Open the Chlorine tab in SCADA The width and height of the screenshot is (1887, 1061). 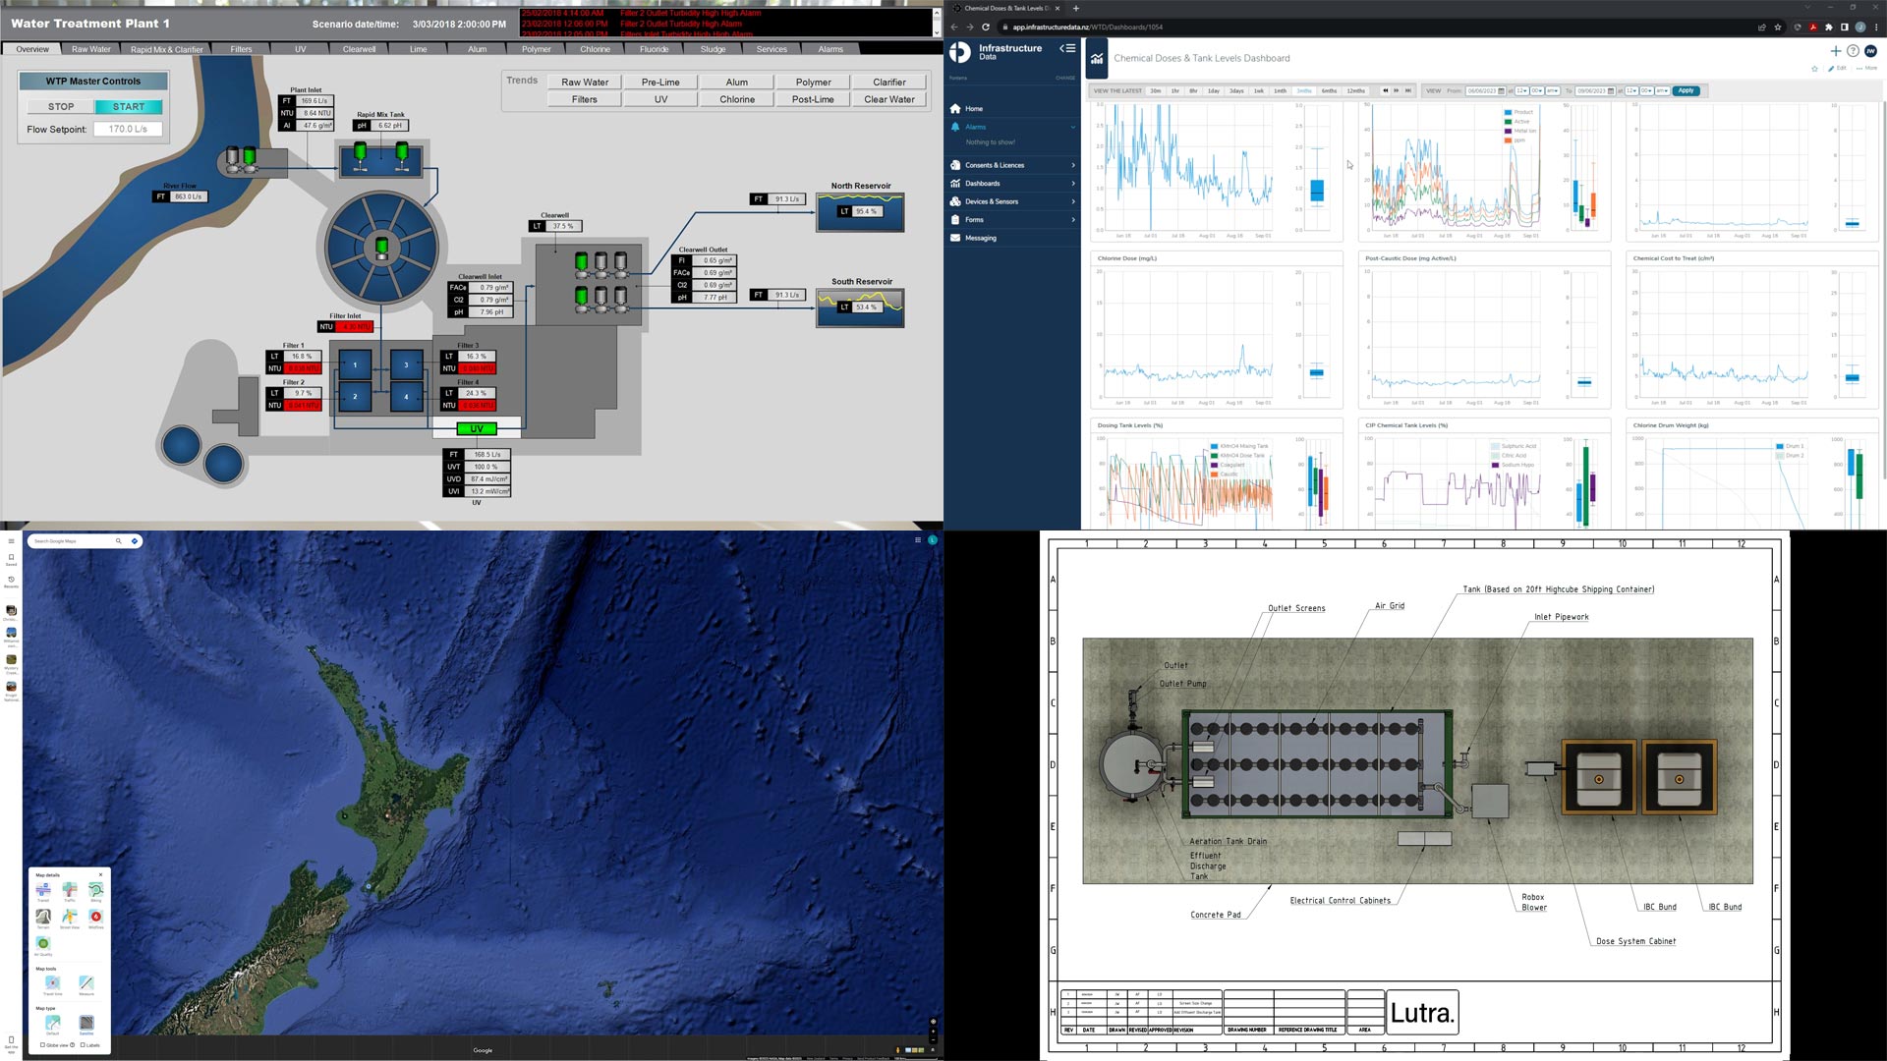pos(595,49)
